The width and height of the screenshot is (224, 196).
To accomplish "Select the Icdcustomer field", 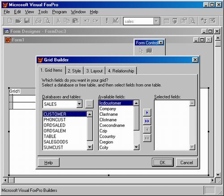I will click(116, 103).
